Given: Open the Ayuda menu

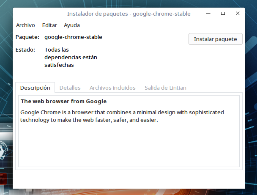Looking at the screenshot, I should [x=71, y=25].
